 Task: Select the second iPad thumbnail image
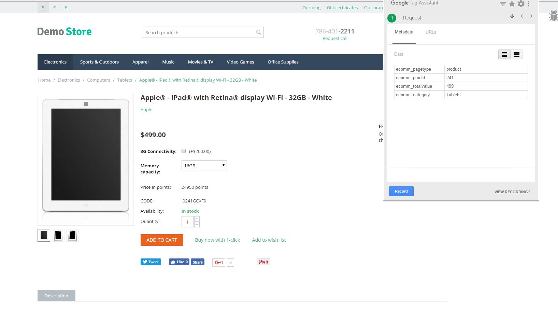point(58,235)
